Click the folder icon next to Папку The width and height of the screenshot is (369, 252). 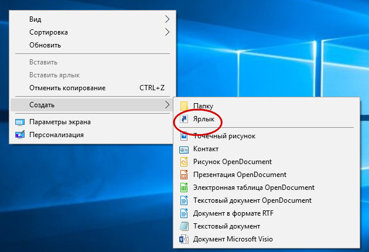pyautogui.click(x=184, y=106)
